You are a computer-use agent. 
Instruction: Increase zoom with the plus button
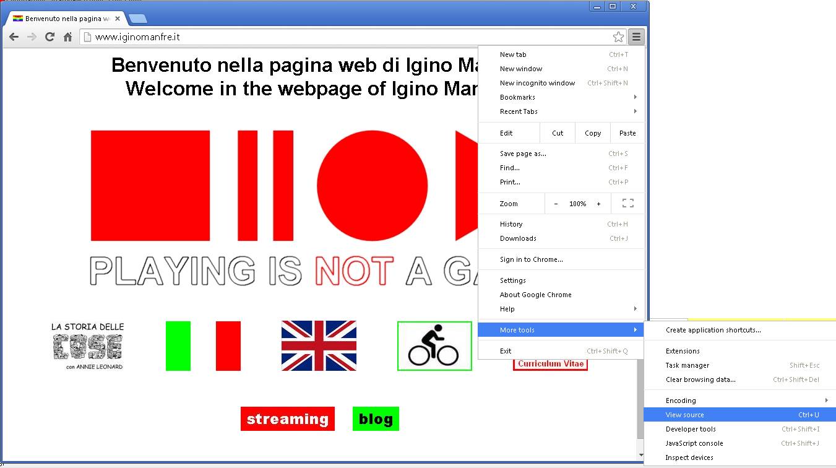pos(598,204)
